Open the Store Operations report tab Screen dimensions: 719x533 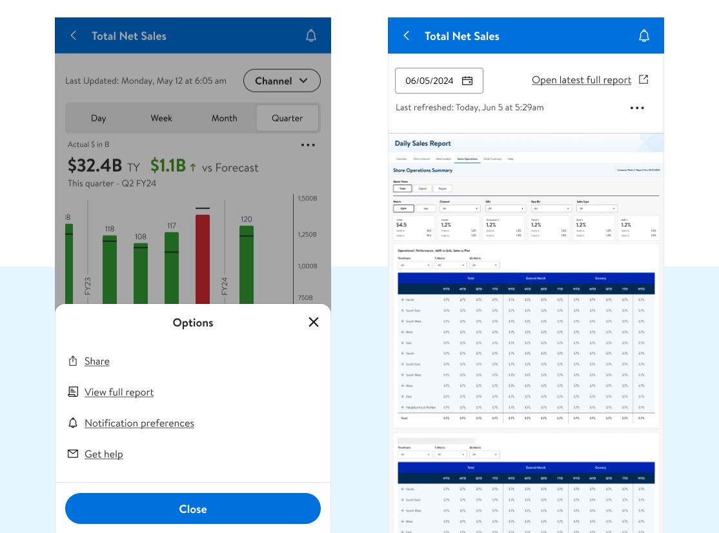pos(467,159)
